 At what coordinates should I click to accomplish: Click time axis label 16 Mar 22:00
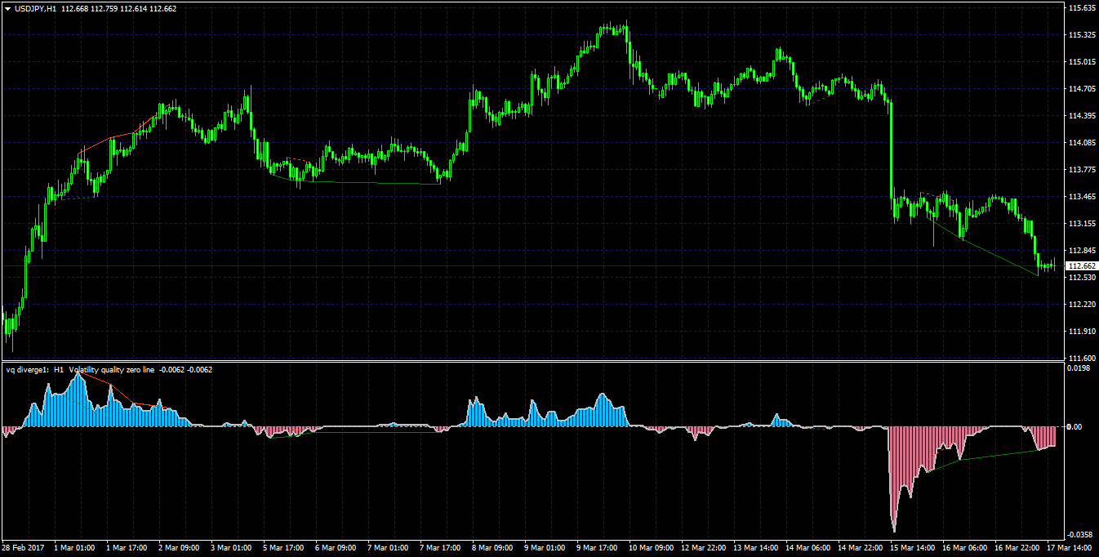pos(1017,547)
